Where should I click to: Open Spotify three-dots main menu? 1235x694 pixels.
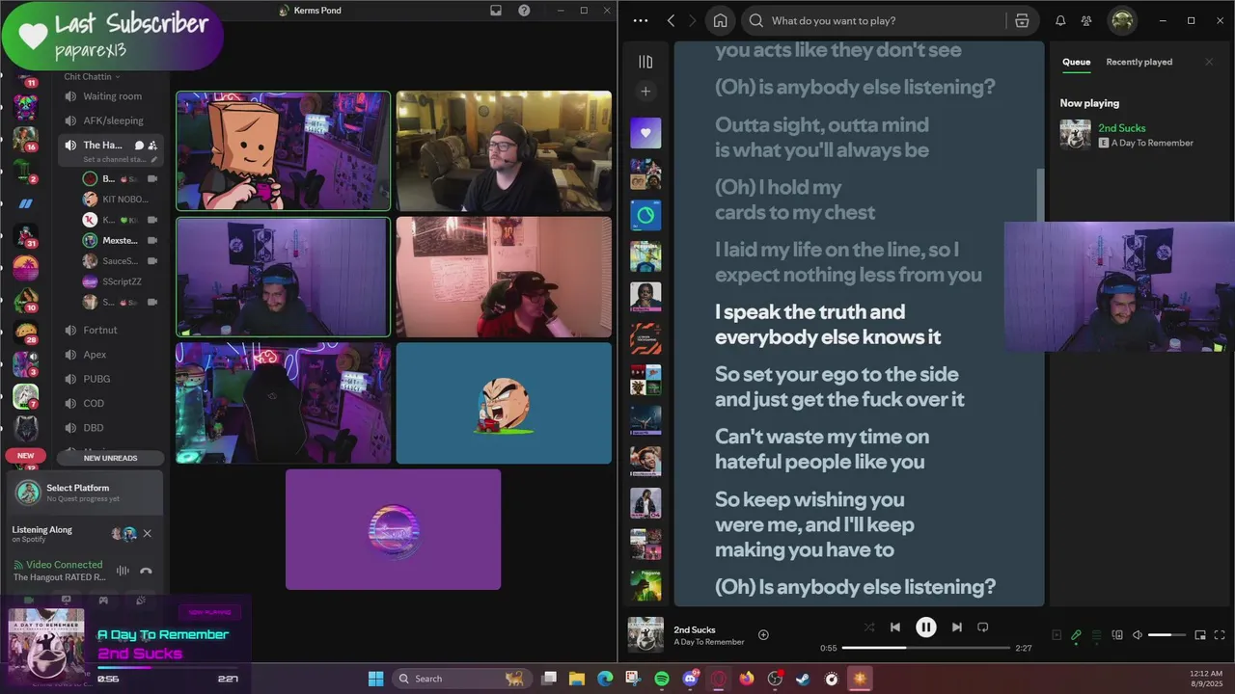(x=641, y=20)
